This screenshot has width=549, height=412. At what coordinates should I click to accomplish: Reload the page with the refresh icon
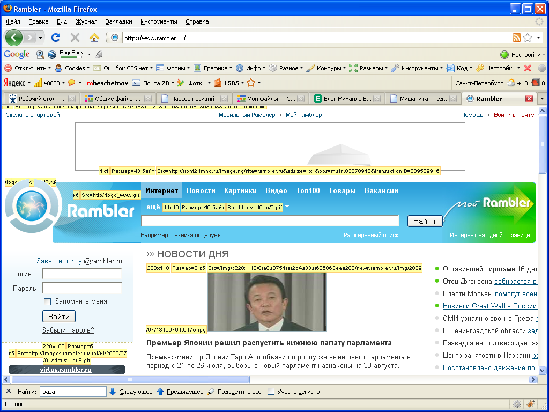coord(56,38)
